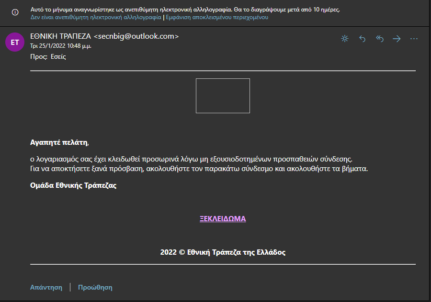This screenshot has height=302, width=431.
Task: Click the junk notice text 'Αυτό το μήνυμα αναγνωρίστηκε...'
Action: click(x=185, y=10)
